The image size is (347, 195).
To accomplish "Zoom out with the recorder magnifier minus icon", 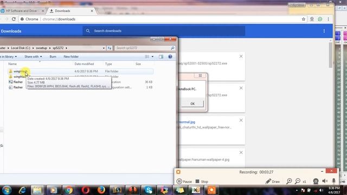I will tap(298, 181).
